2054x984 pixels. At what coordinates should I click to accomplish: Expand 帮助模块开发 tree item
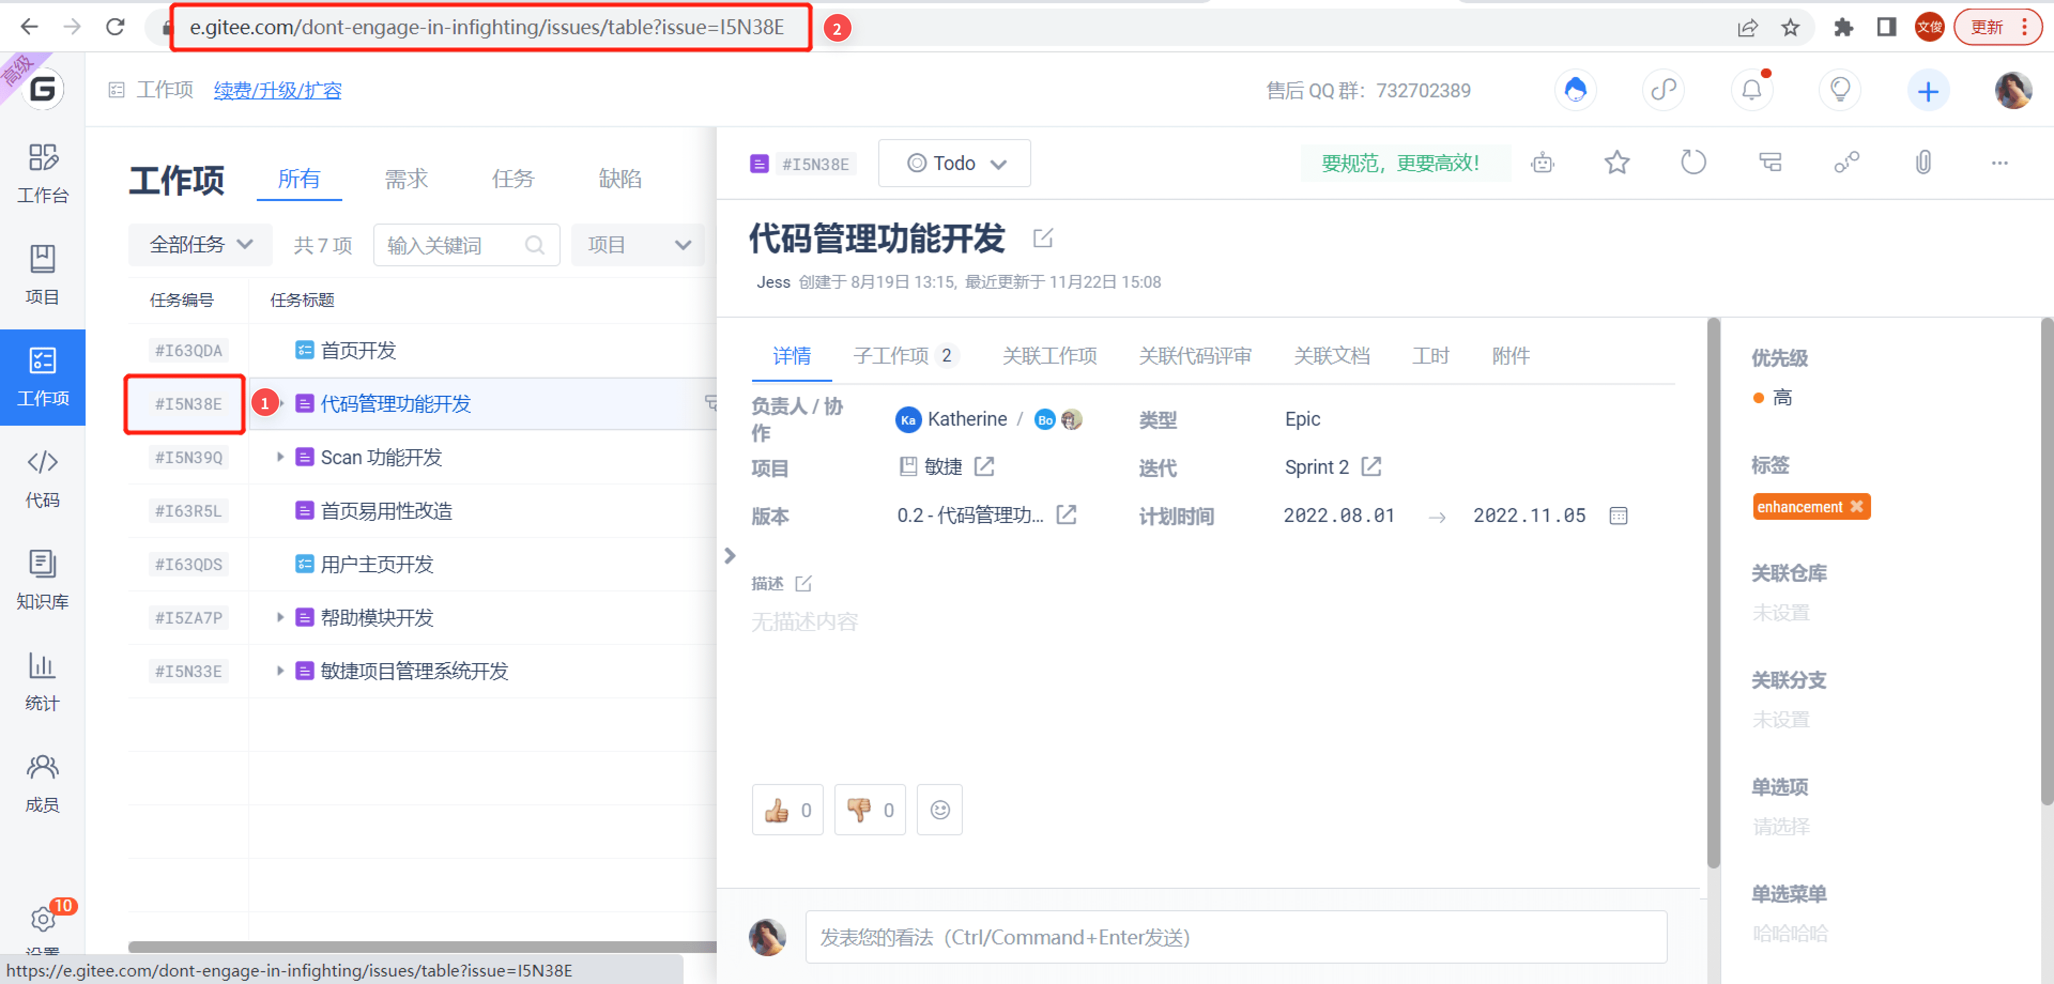tap(279, 617)
